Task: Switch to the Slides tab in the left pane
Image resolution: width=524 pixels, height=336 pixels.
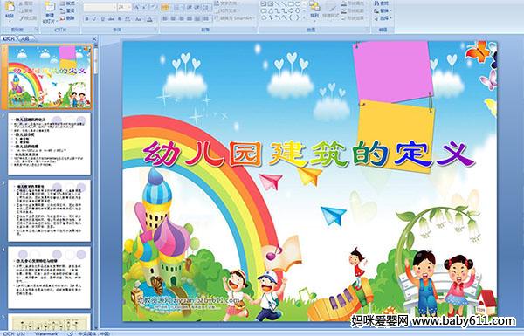Action: [9, 38]
